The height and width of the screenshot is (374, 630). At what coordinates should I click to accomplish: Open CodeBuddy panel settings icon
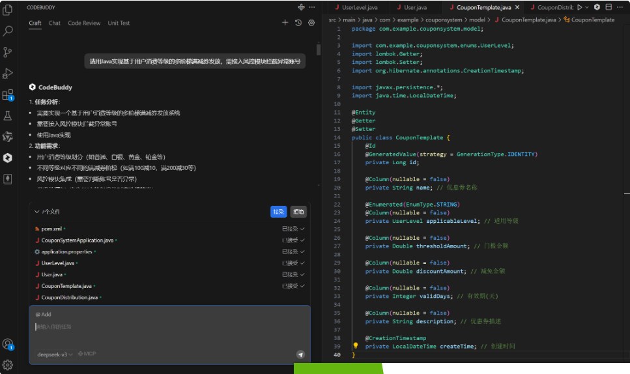[x=311, y=23]
